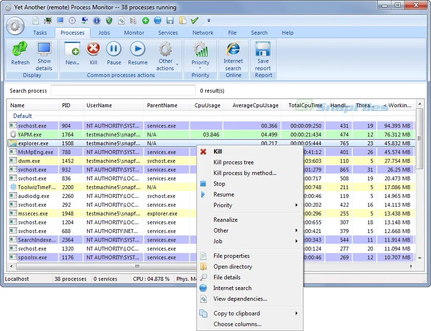Open the Network tab
Viewport: 431px width, 331px height.
pos(203,33)
